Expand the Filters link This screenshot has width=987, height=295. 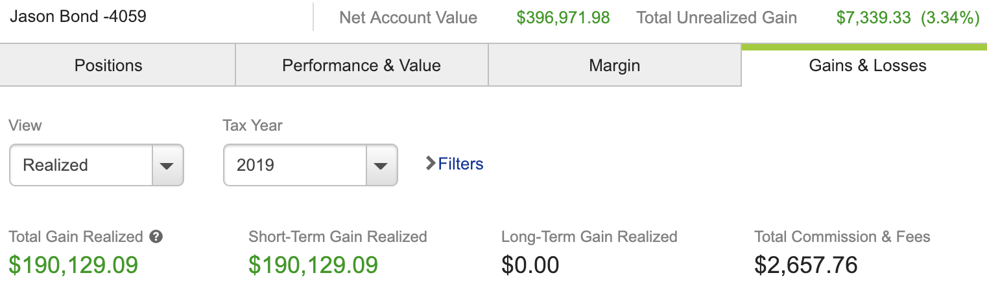pyautogui.click(x=460, y=164)
